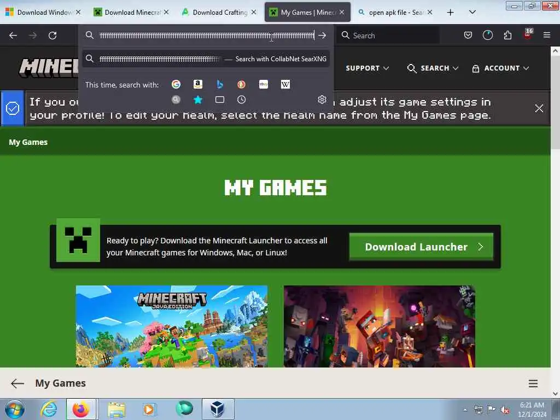
Task: Switch to the open apk file search tab
Action: pos(395,12)
